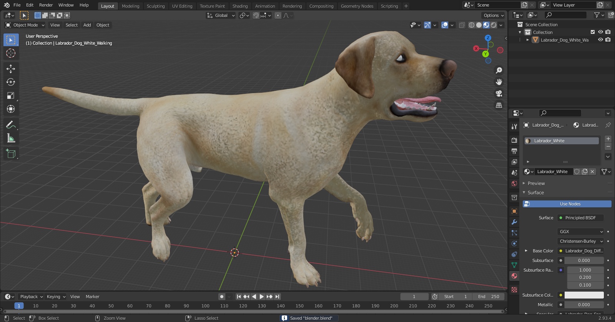Activate the Transform tool

pyautogui.click(x=11, y=109)
